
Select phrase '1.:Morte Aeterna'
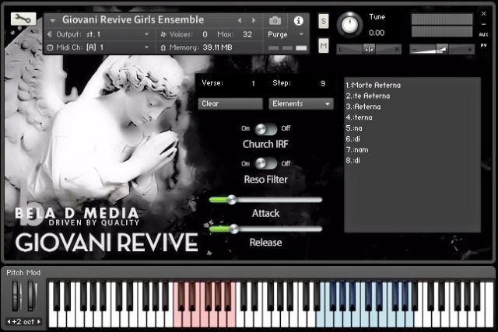[x=373, y=85]
